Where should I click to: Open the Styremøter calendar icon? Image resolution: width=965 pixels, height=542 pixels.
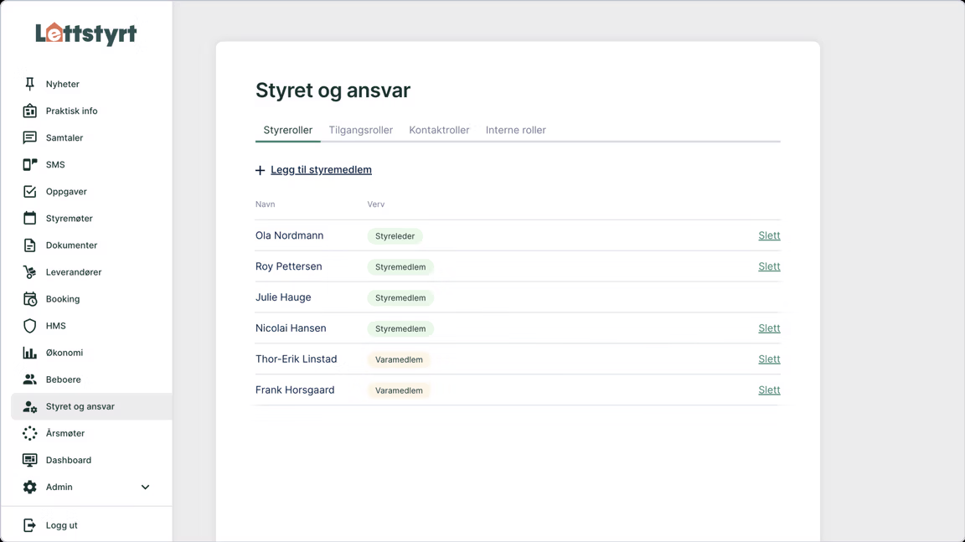[29, 219]
